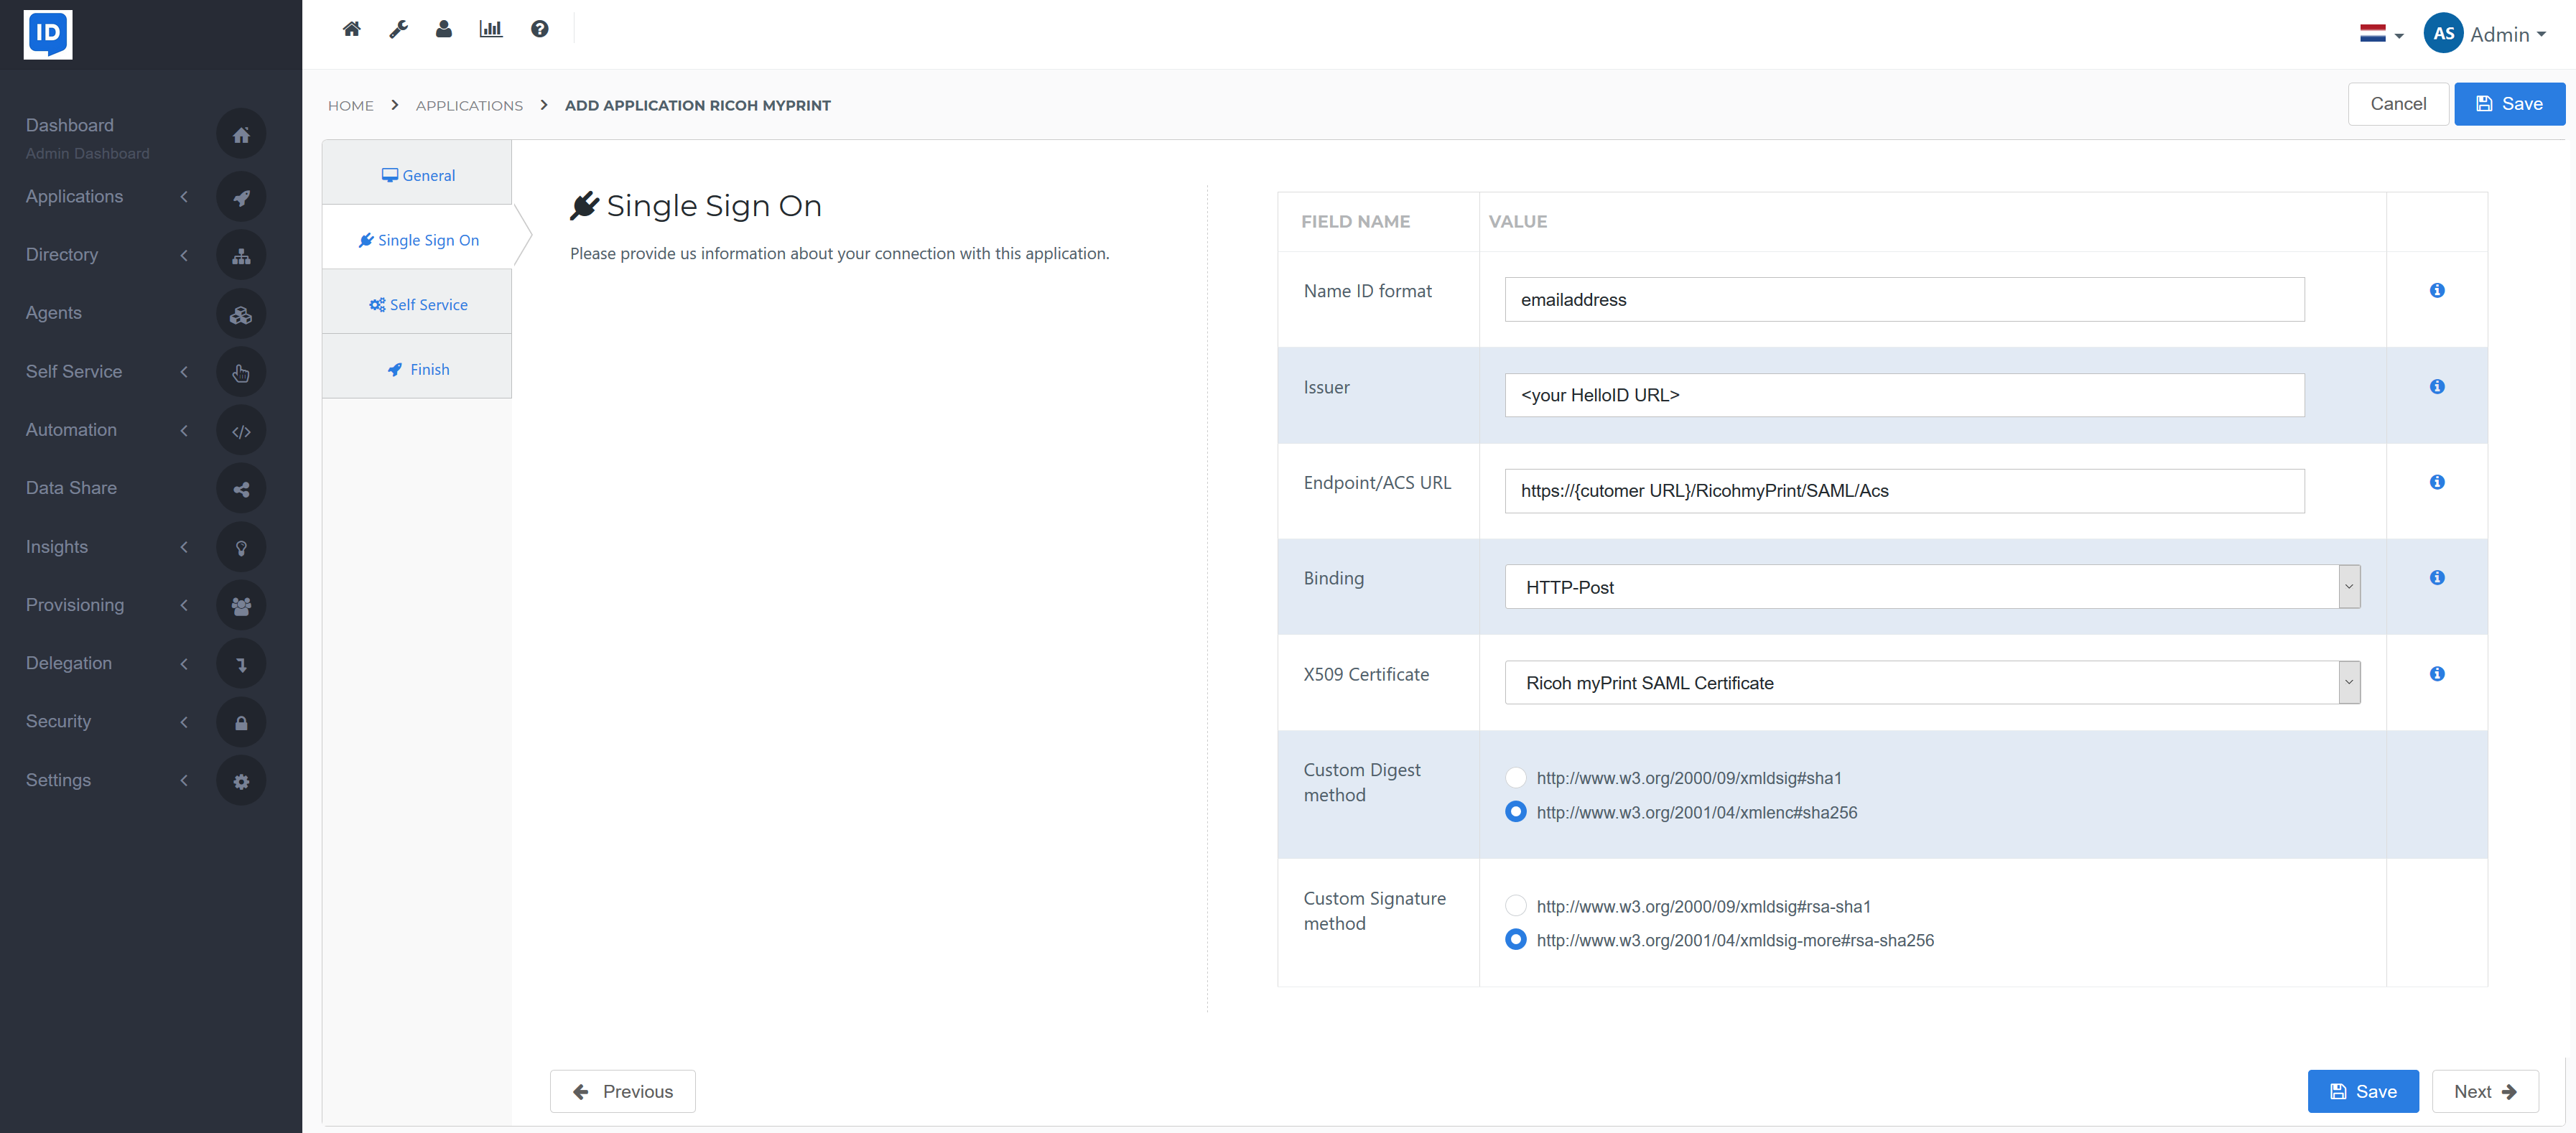Show info for Name ID format field
The width and height of the screenshot is (2576, 1133).
2437,290
